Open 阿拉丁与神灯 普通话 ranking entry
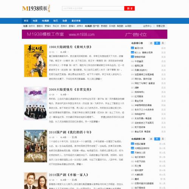The width and height of the screenshot is (189, 189). point(145,83)
